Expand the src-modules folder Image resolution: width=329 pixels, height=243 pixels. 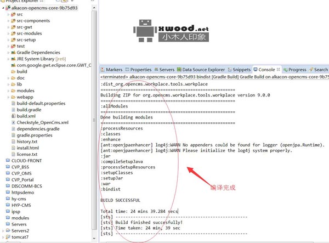8,33
